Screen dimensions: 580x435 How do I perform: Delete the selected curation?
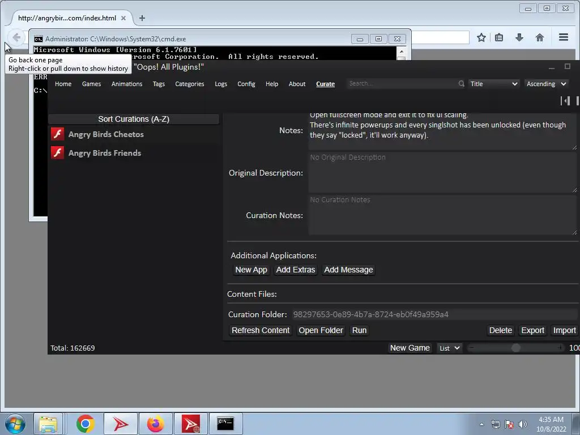[501, 330]
